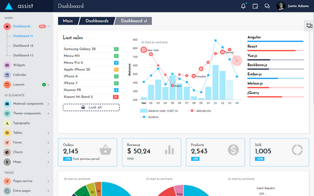Screen dimensions: 314x196
Task: Click the Look all button
Action: click(x=92, y=107)
